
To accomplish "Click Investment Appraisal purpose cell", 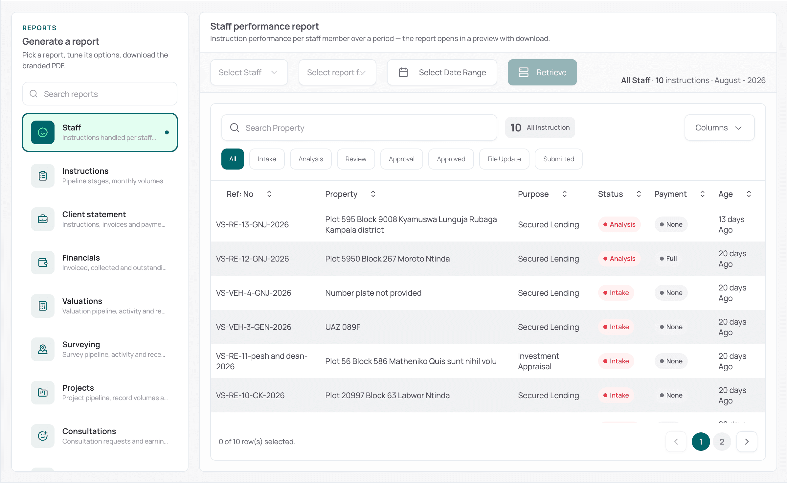I will [538, 361].
